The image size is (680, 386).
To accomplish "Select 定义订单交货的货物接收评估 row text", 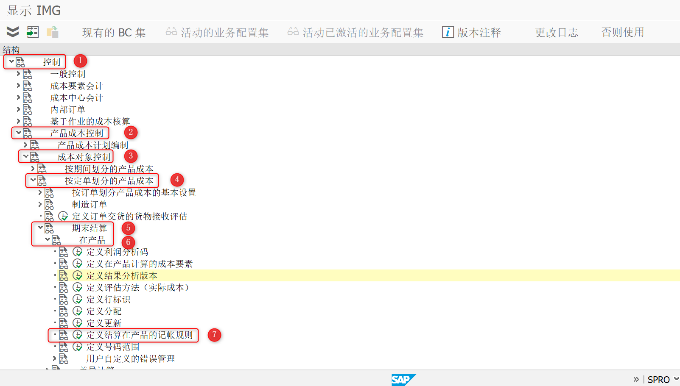I will click(129, 216).
